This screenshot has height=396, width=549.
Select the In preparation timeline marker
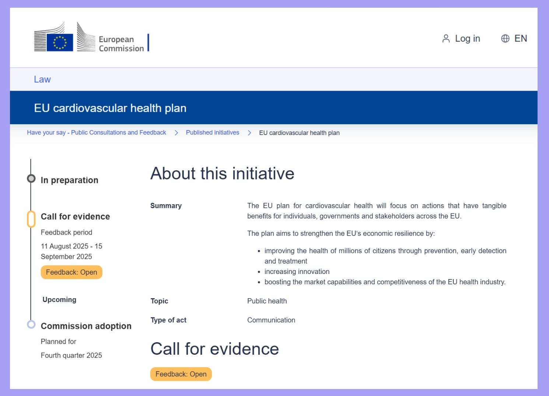click(31, 179)
